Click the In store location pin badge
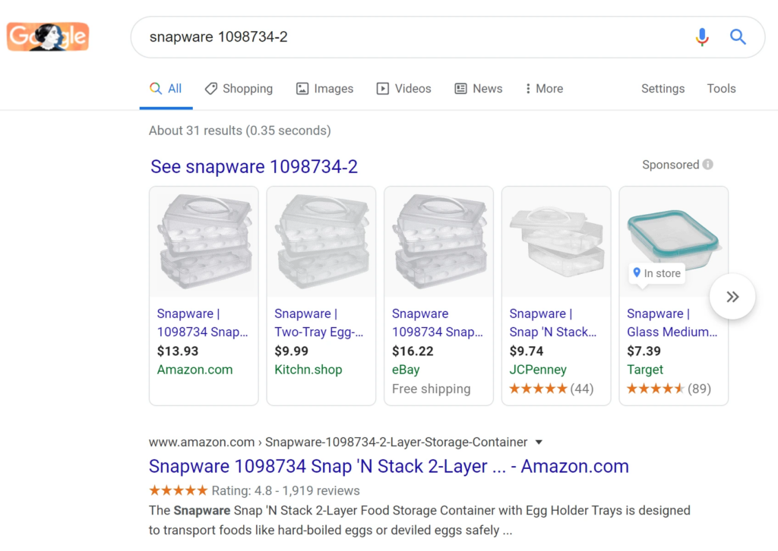The height and width of the screenshot is (551, 778). [x=656, y=273]
